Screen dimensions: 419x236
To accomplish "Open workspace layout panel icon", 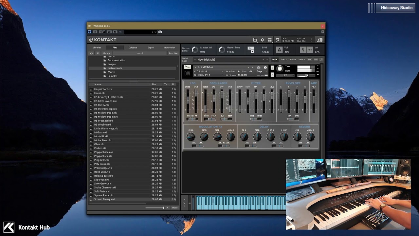I will point(270,40).
